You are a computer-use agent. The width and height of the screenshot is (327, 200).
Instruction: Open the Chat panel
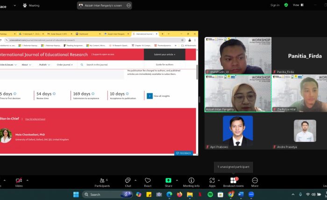point(128,180)
